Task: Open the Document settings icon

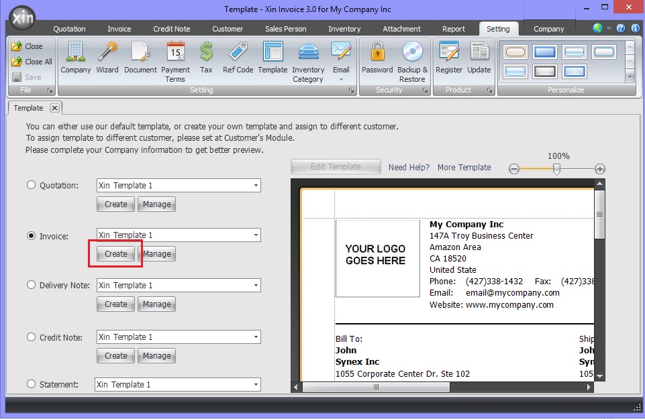Action: tap(140, 57)
